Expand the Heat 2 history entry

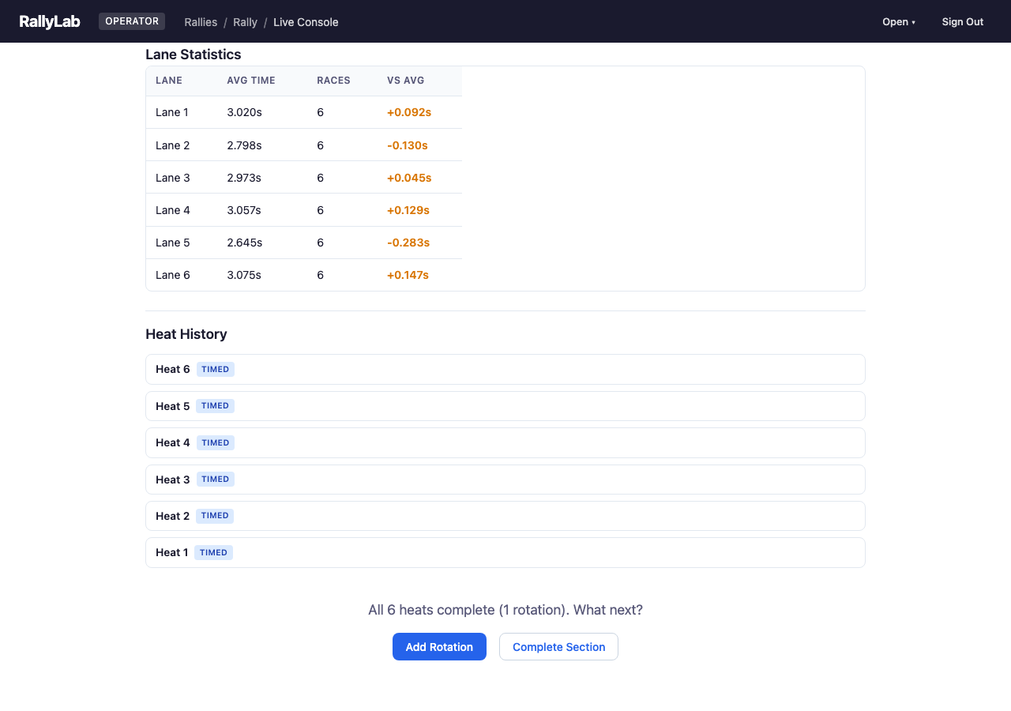(505, 516)
